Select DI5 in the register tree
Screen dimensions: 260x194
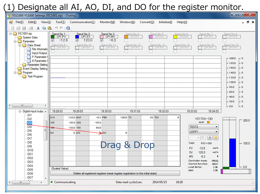pos(30,131)
